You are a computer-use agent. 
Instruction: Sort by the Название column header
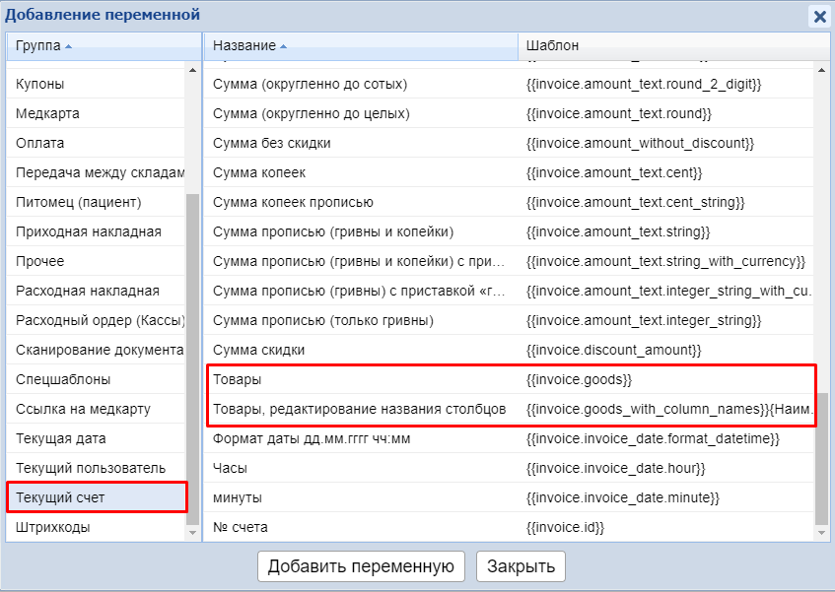(x=244, y=46)
